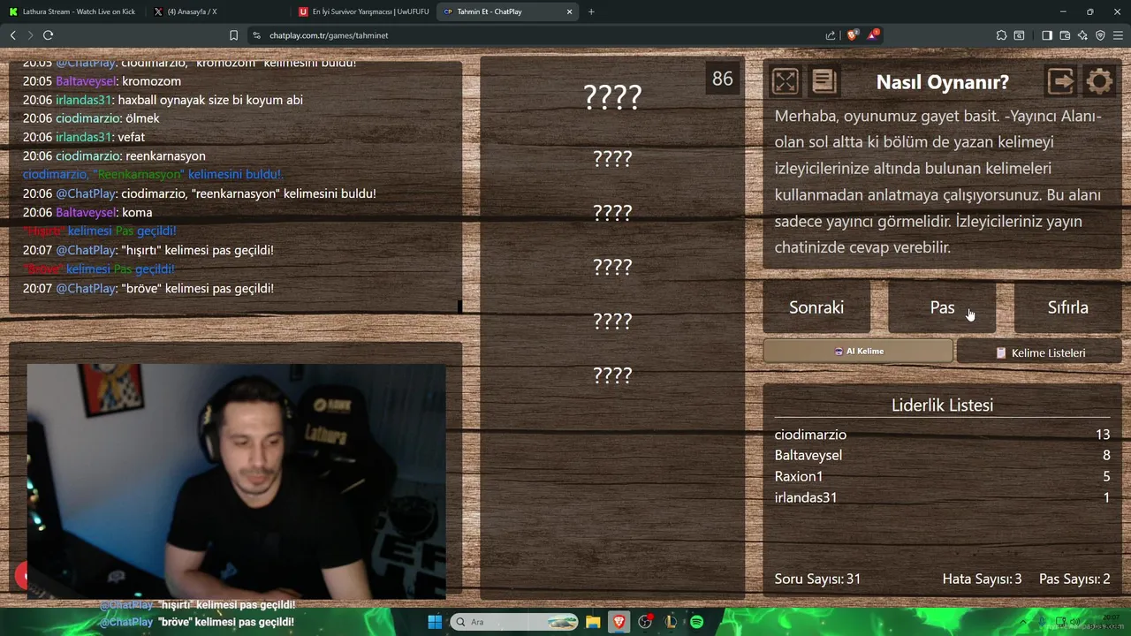Click the large top ???? hidden word

pos(612,96)
